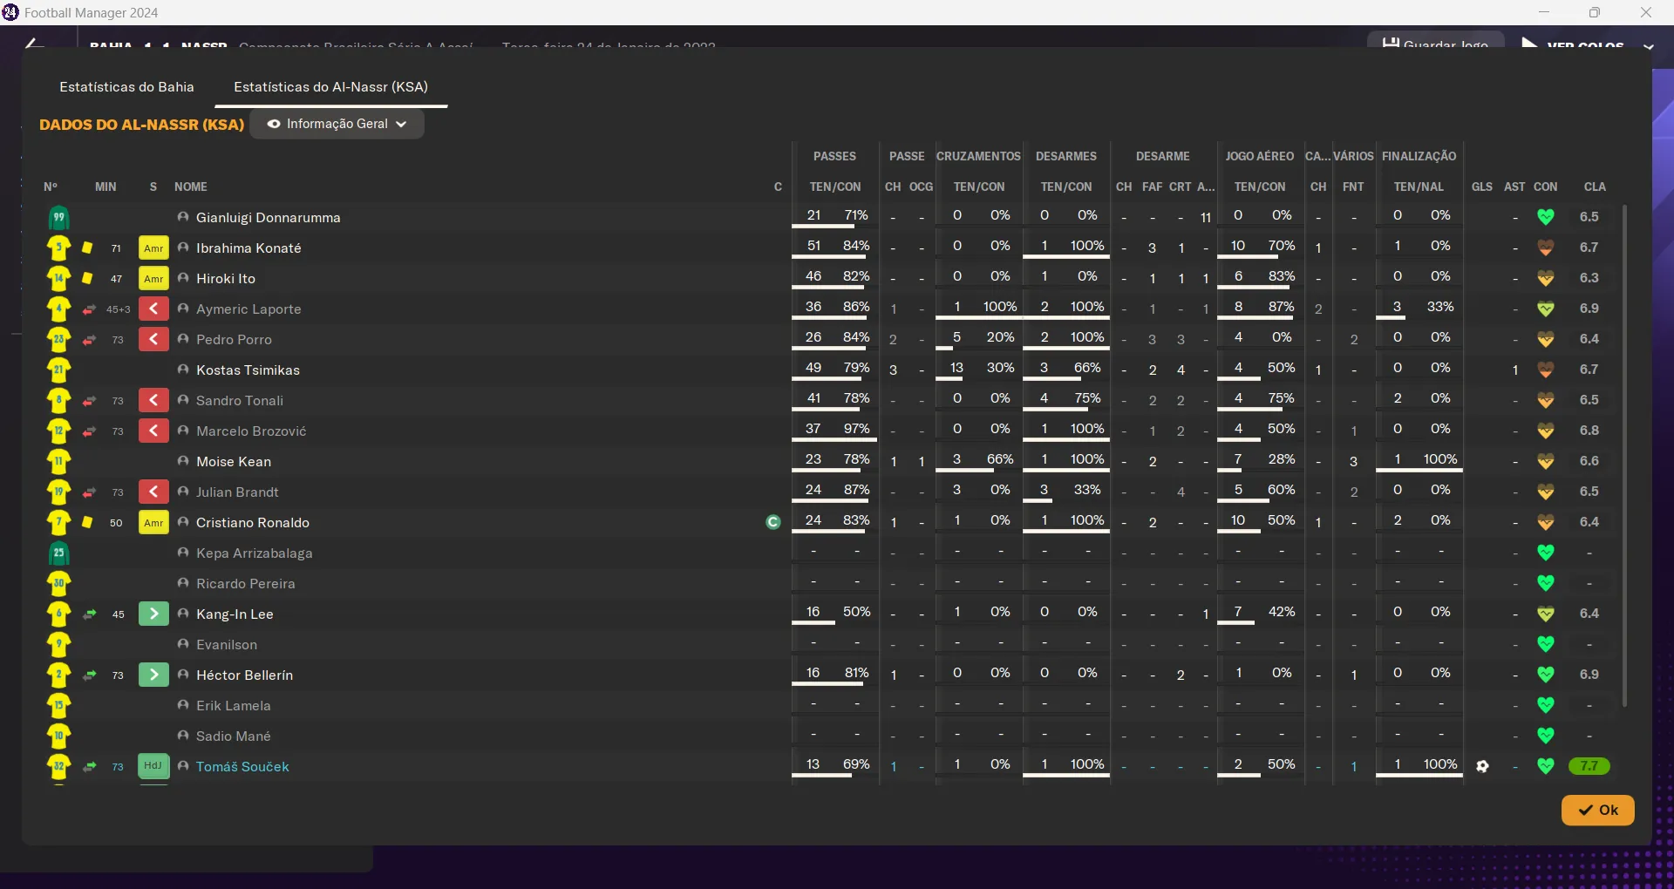Click Tomáš Souček's green condition heart

(1546, 766)
